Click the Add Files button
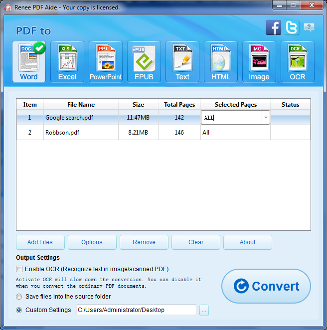 [40, 242]
